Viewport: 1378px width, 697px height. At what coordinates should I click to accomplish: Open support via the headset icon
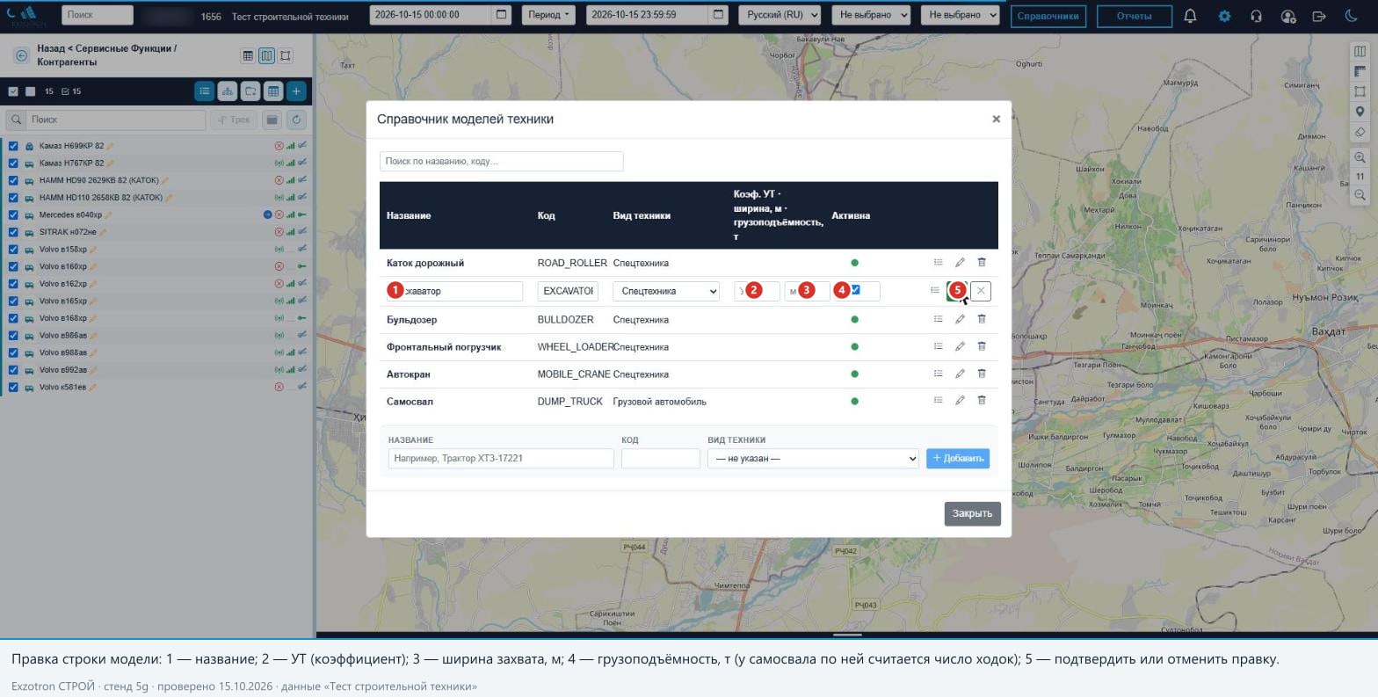[1256, 16]
